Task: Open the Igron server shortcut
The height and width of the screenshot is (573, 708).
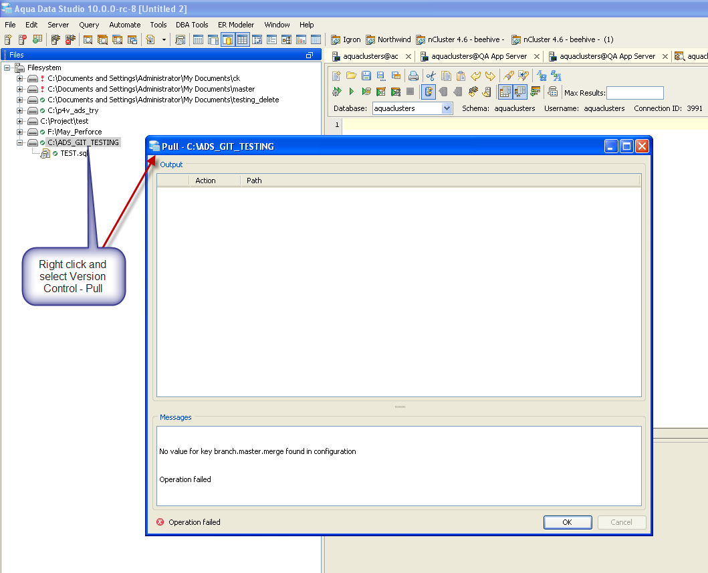Action: pos(346,39)
